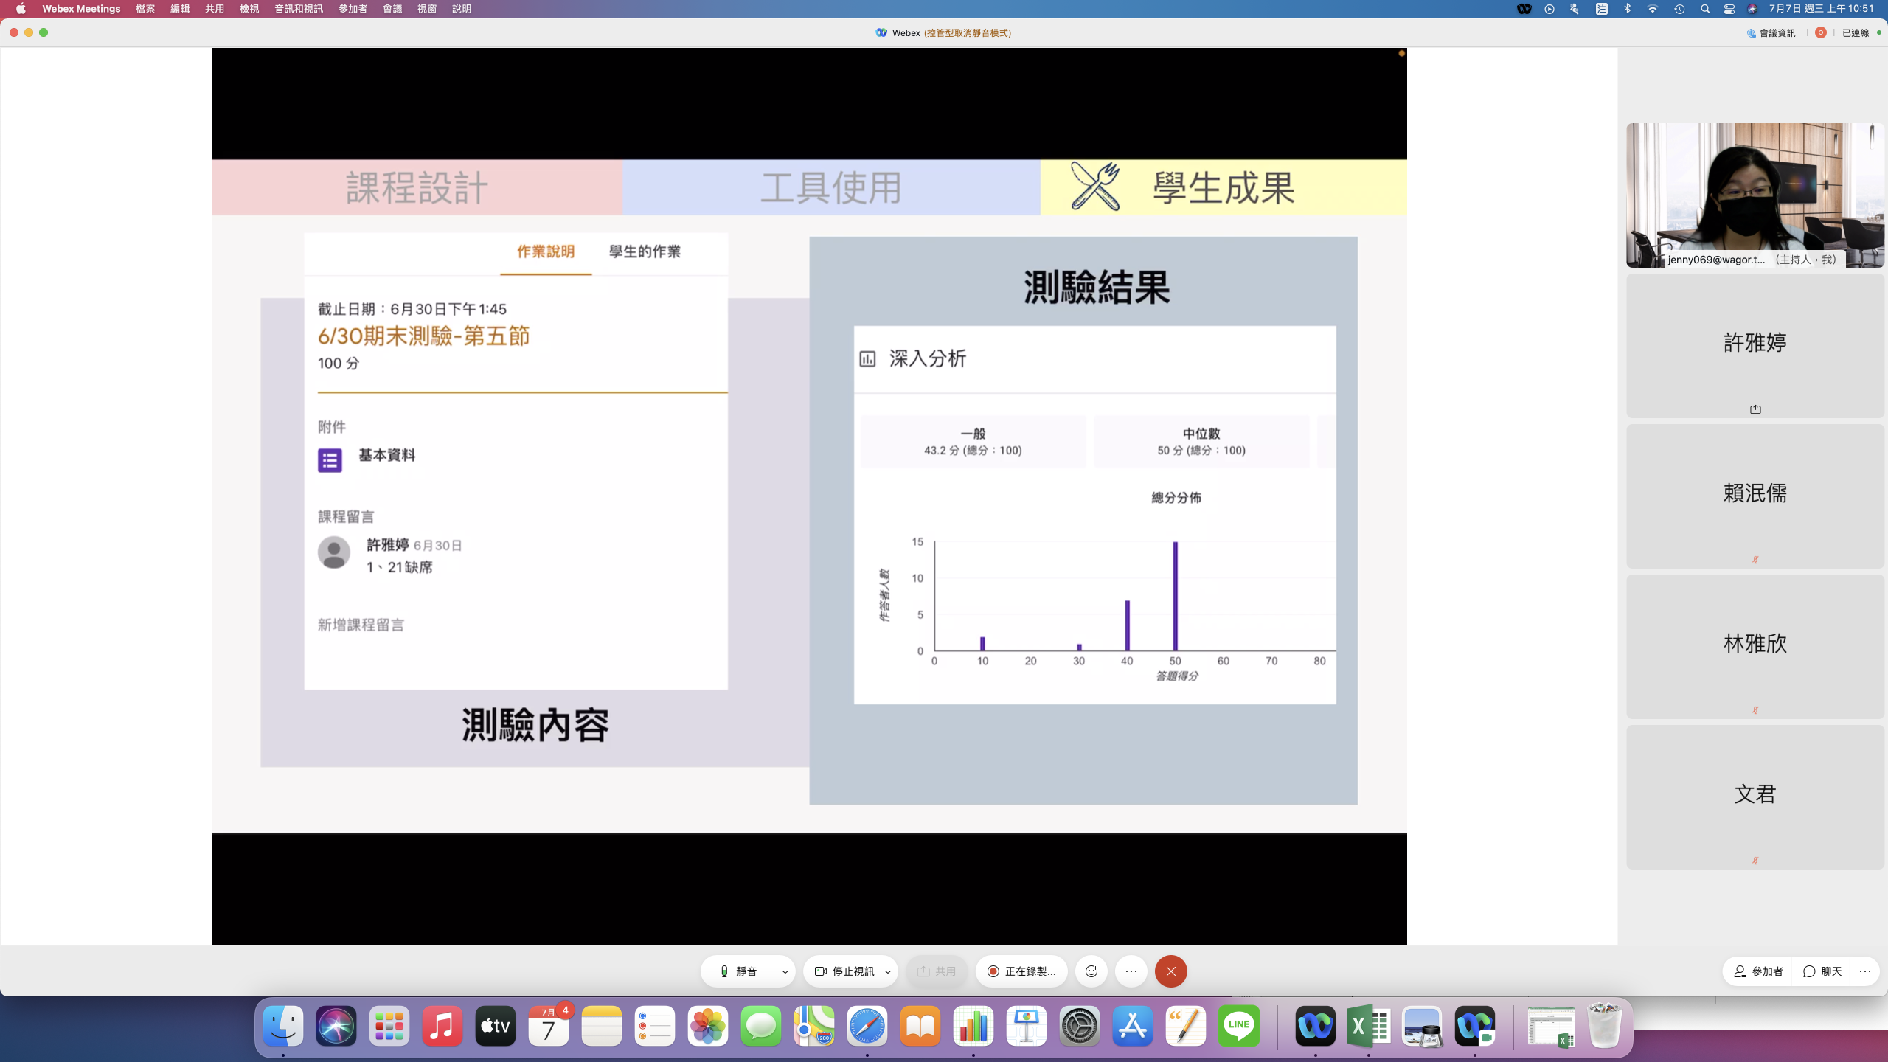The width and height of the screenshot is (1888, 1062).
Task: Expand the video options arrow beside 停止視訊
Action: 888,971
